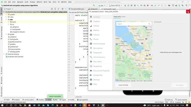Open the Logcat tool window tab
Screen dimensions: 191x107
[x=63, y=100]
